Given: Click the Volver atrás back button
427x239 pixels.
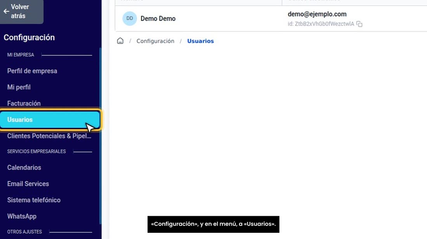Looking at the screenshot, I should 21,11.
